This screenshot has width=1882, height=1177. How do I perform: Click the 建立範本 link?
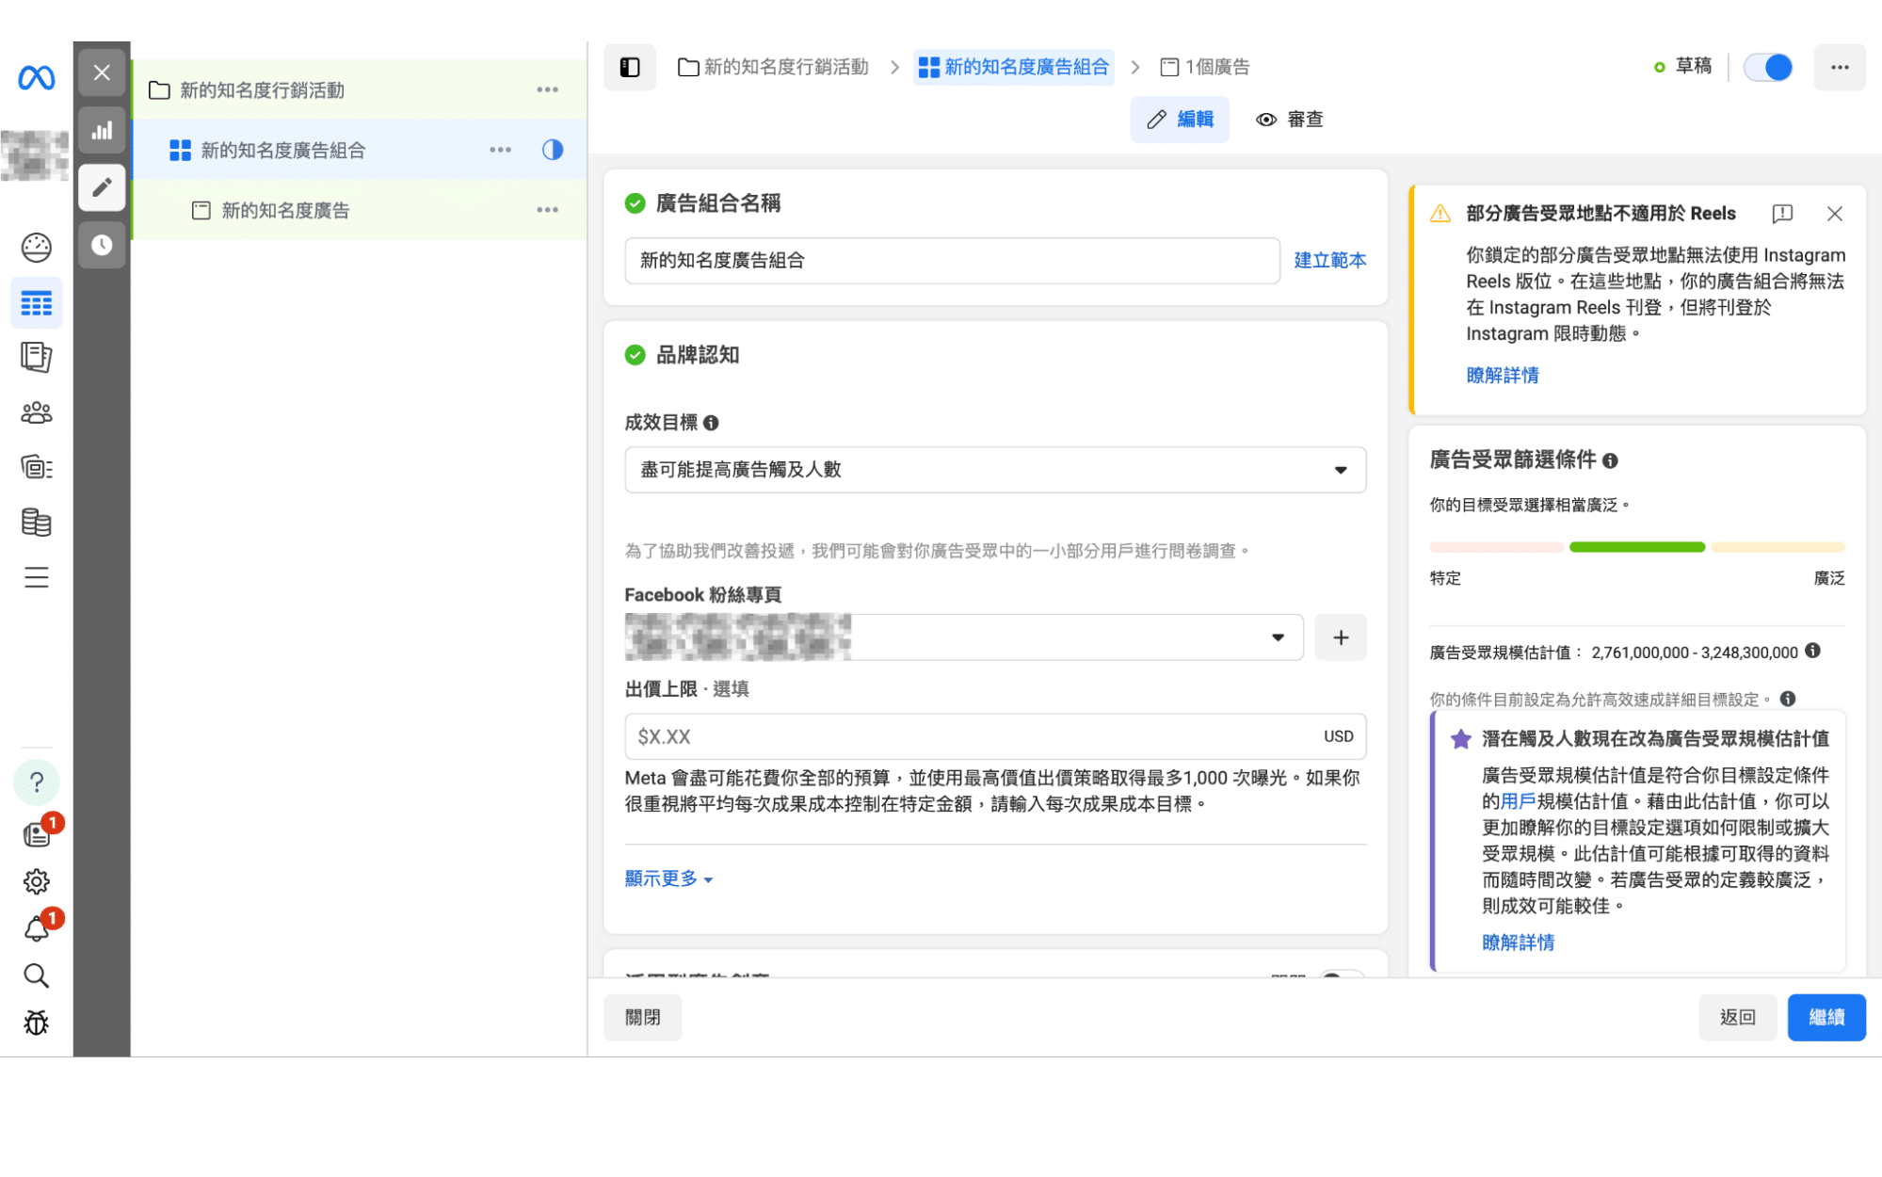click(1329, 260)
